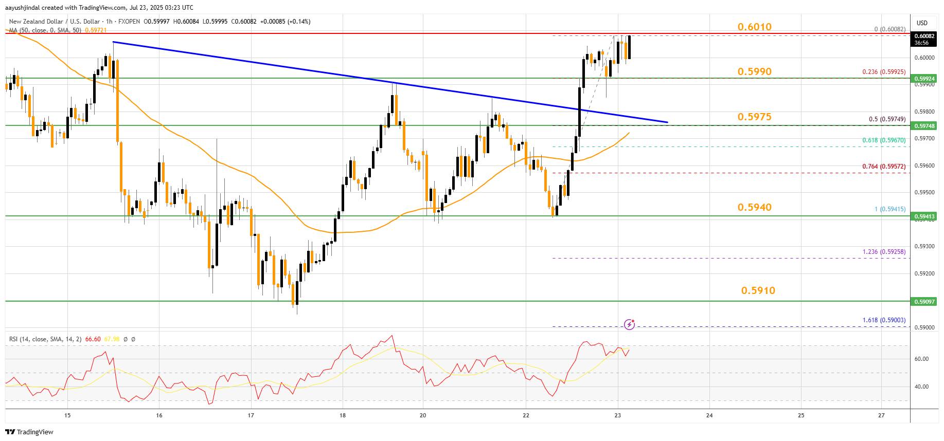Screen dimensions: 944x441
Task: Click the date label 27 on time axis
Action: [x=881, y=415]
